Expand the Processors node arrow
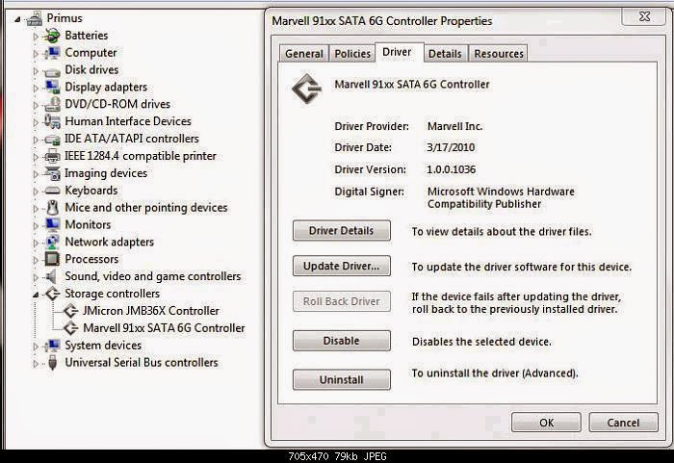674x463 pixels. (36, 260)
